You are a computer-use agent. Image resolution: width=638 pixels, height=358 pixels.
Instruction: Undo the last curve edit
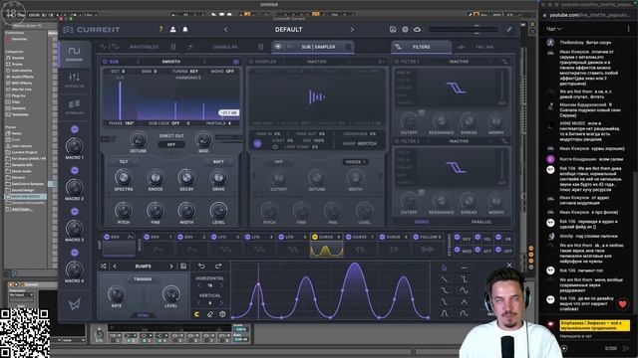(x=201, y=267)
